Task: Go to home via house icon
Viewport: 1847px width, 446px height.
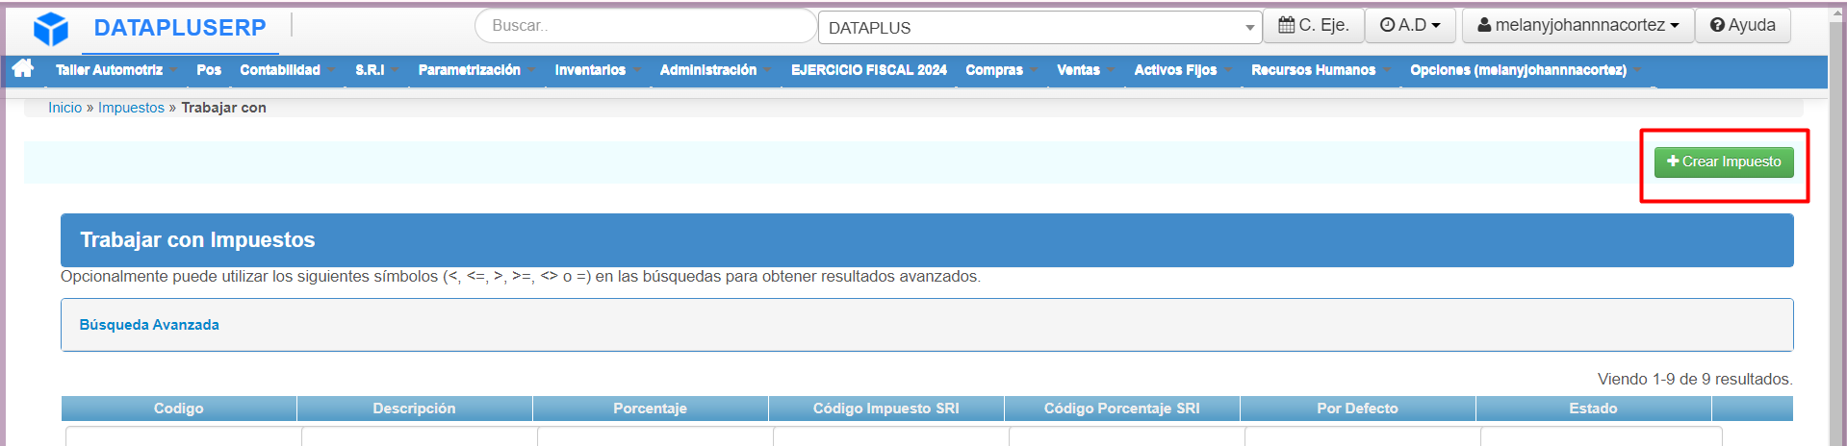Action: (x=23, y=68)
